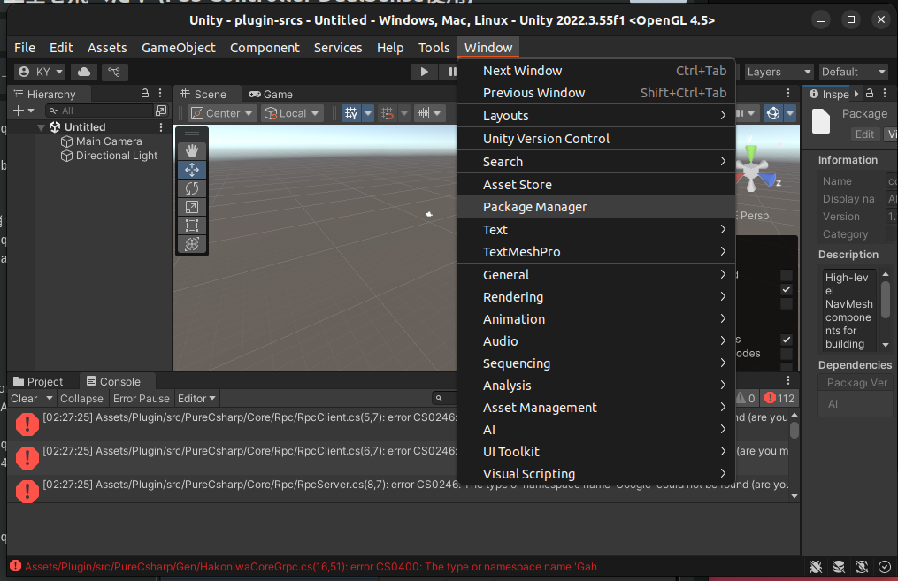
Task: Click the Persp projection label
Action: pos(755,215)
